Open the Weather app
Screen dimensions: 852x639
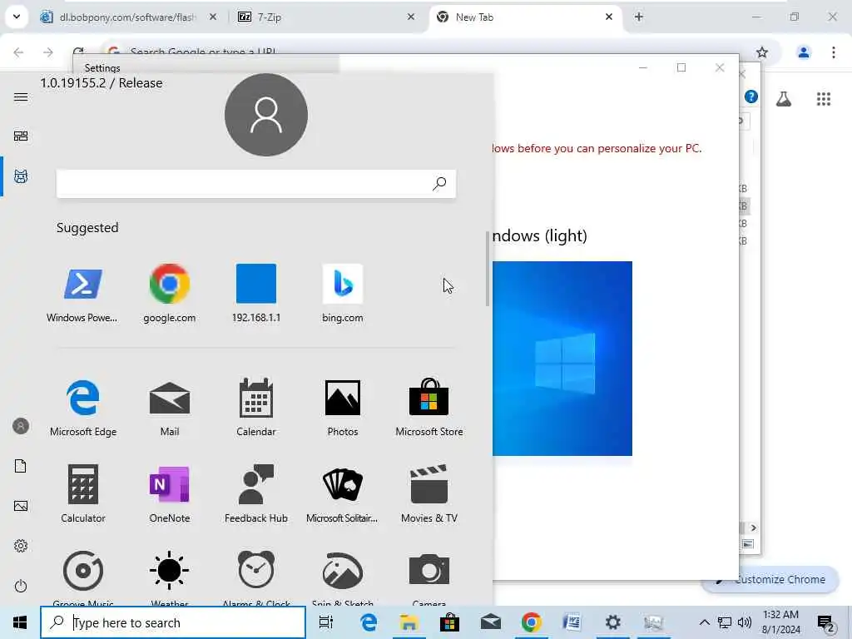click(170, 577)
